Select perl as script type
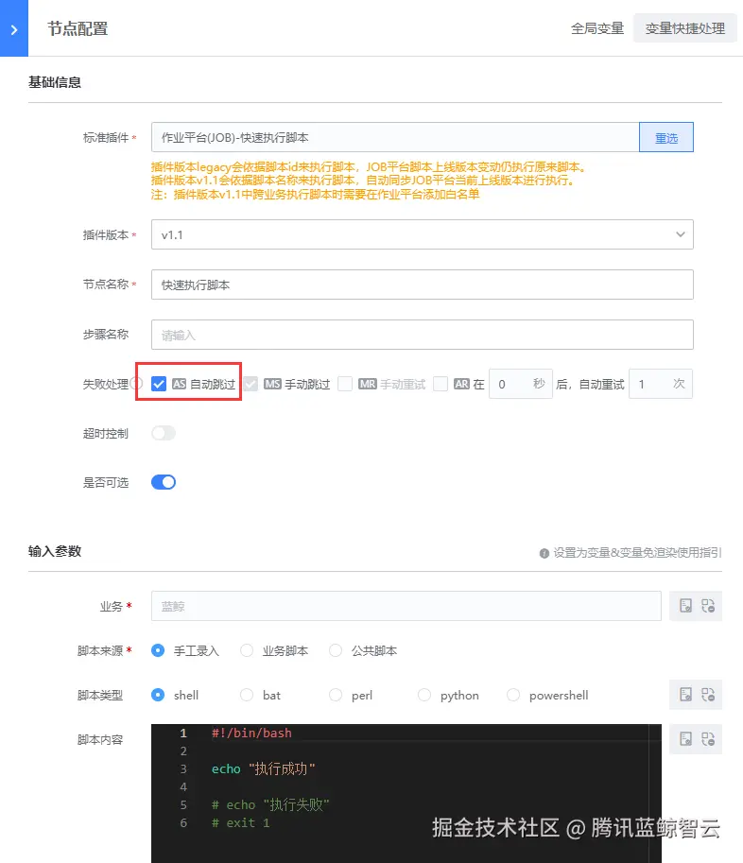This screenshot has width=743, height=863. tap(336, 695)
